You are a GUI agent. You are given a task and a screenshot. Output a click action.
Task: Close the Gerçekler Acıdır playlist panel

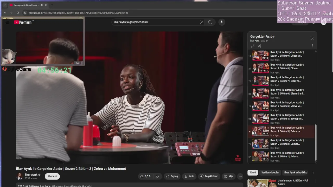[312, 38]
